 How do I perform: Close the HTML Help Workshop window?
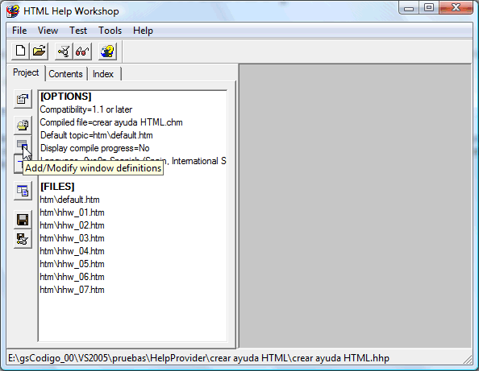456,8
